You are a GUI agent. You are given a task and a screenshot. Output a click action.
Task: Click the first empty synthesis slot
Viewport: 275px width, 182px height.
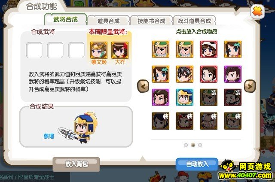click(x=34, y=50)
